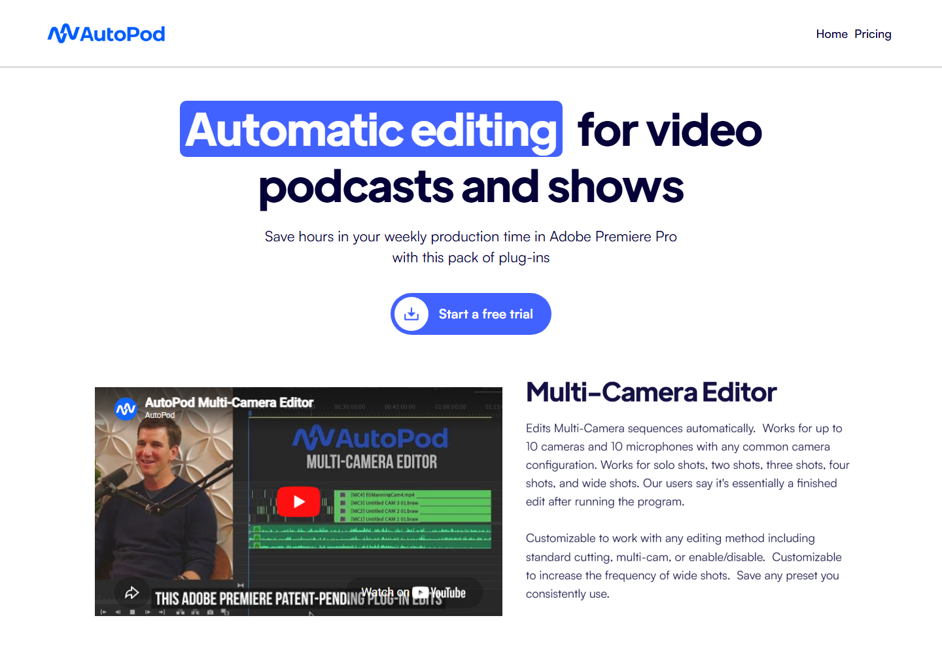Image resolution: width=942 pixels, height=654 pixels.
Task: Click the Automatic editing highlighted headline
Action: pos(371,129)
